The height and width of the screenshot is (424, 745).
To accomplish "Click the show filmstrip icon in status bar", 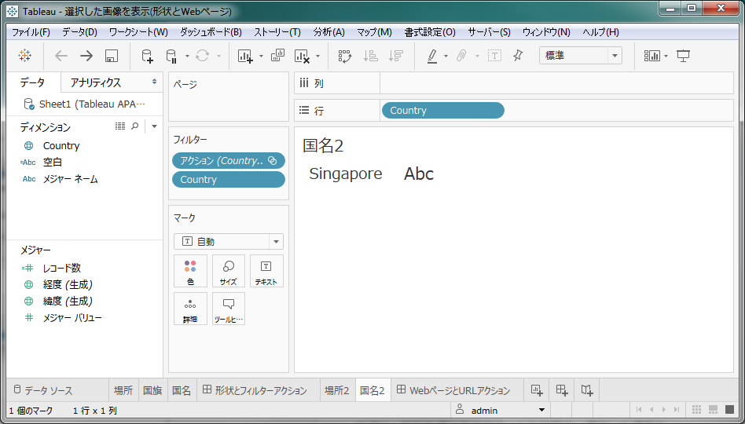I will (713, 410).
